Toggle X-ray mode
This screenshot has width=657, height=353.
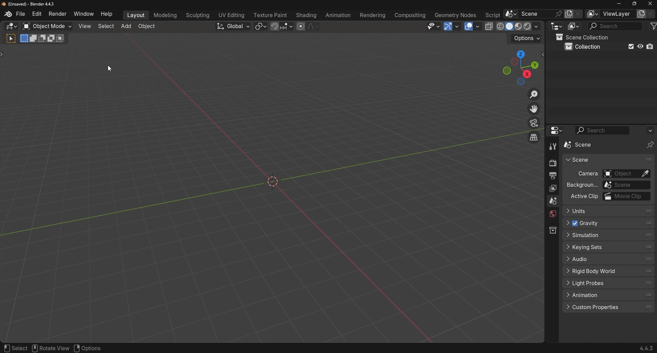490,26
